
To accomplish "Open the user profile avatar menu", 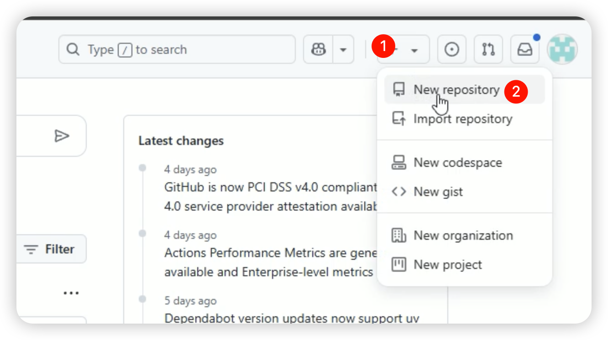I will [562, 49].
